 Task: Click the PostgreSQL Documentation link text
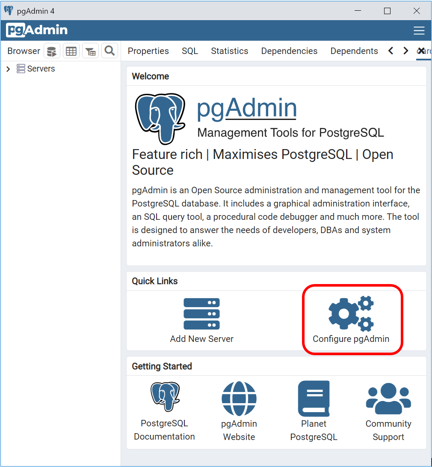pyautogui.click(x=164, y=430)
